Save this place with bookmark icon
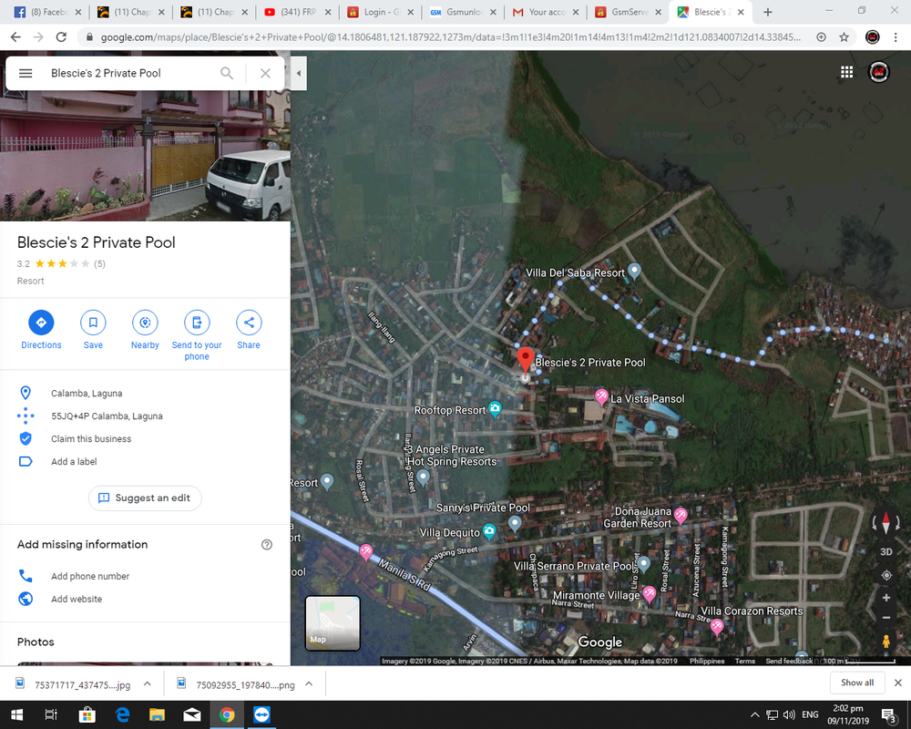911x729 pixels. (93, 323)
